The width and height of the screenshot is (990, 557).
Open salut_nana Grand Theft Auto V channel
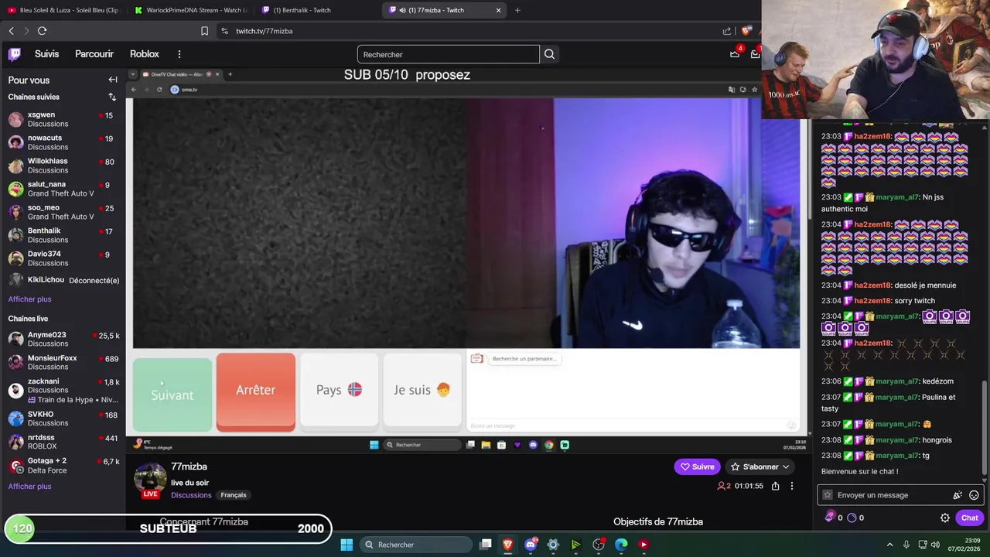pos(63,189)
